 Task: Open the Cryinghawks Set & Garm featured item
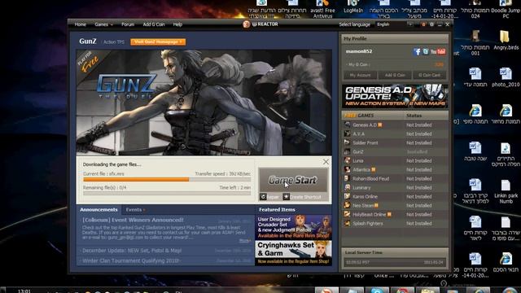[x=293, y=253]
